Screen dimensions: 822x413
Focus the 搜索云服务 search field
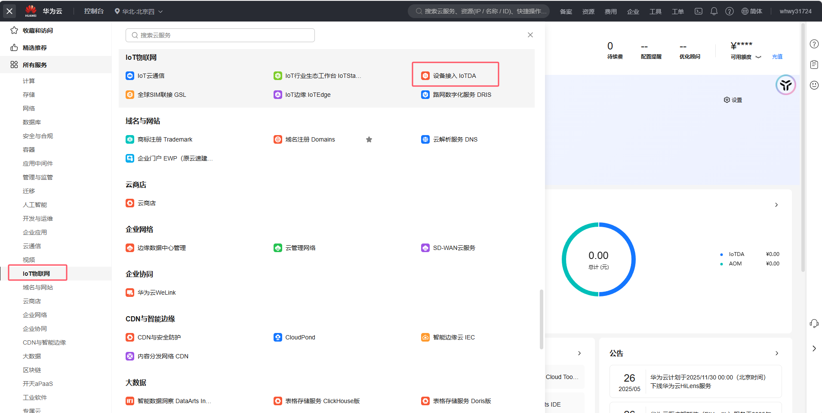[220, 35]
